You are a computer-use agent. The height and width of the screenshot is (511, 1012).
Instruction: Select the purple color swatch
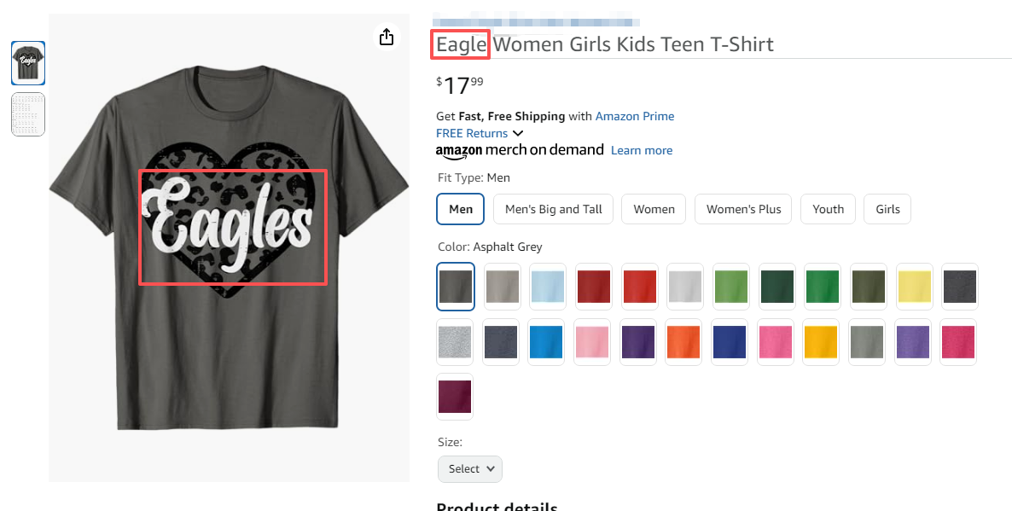pos(639,342)
